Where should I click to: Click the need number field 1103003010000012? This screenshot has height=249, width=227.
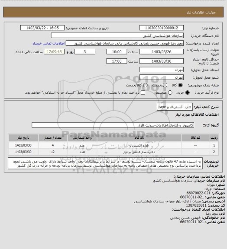[x=162, y=28]
